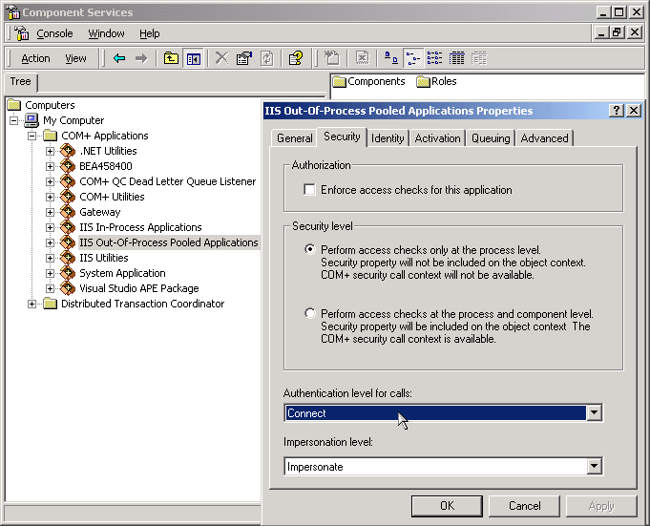Click the Forward arrow toolbar icon
The height and width of the screenshot is (526, 650).
pyautogui.click(x=141, y=58)
